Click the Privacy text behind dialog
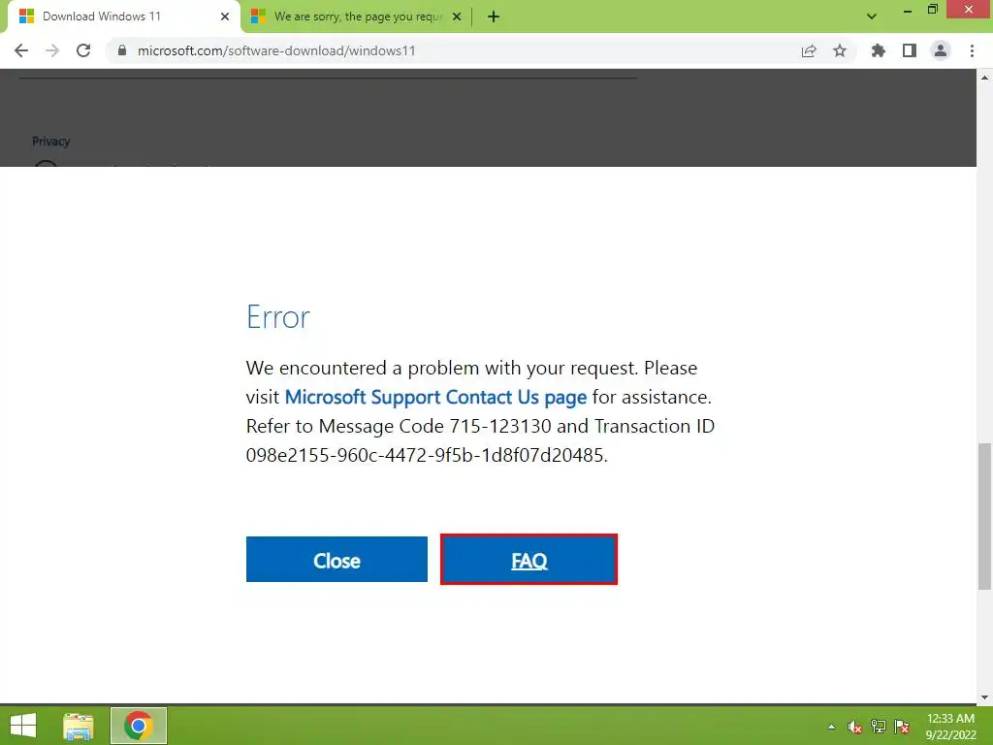 [50, 142]
